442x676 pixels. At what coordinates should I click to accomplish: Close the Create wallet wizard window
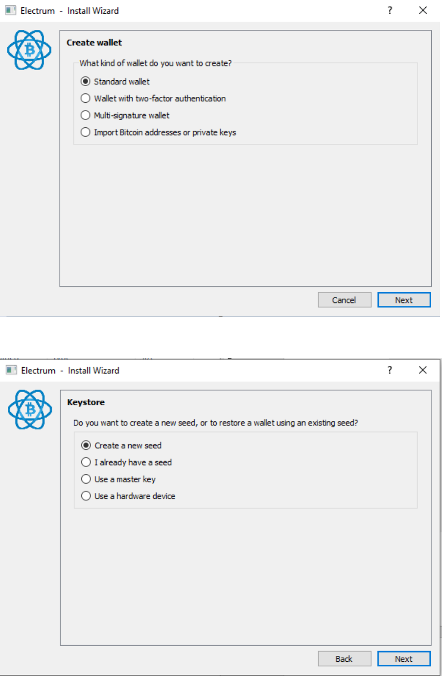click(x=423, y=10)
